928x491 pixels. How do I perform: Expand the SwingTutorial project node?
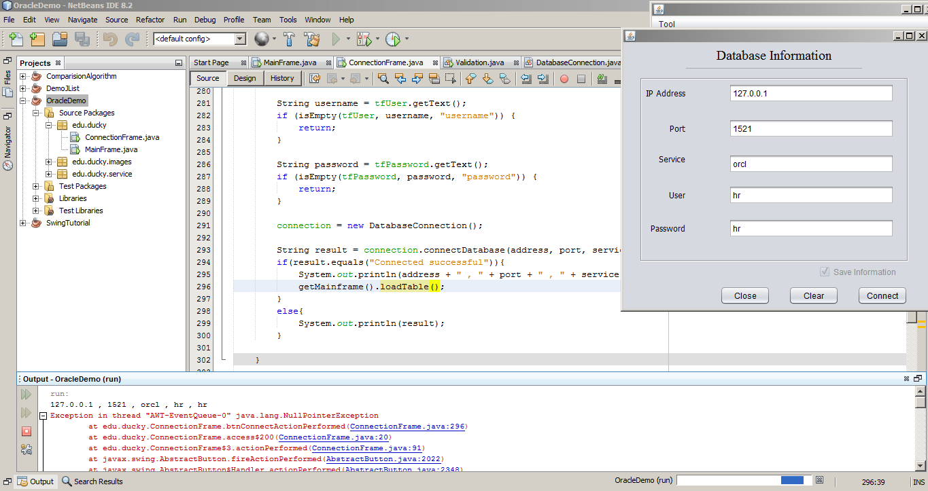pyautogui.click(x=23, y=223)
